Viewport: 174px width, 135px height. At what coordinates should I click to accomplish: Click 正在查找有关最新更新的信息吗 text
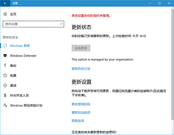(94, 132)
